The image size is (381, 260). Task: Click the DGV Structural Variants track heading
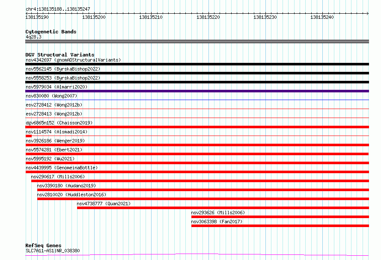click(x=60, y=55)
